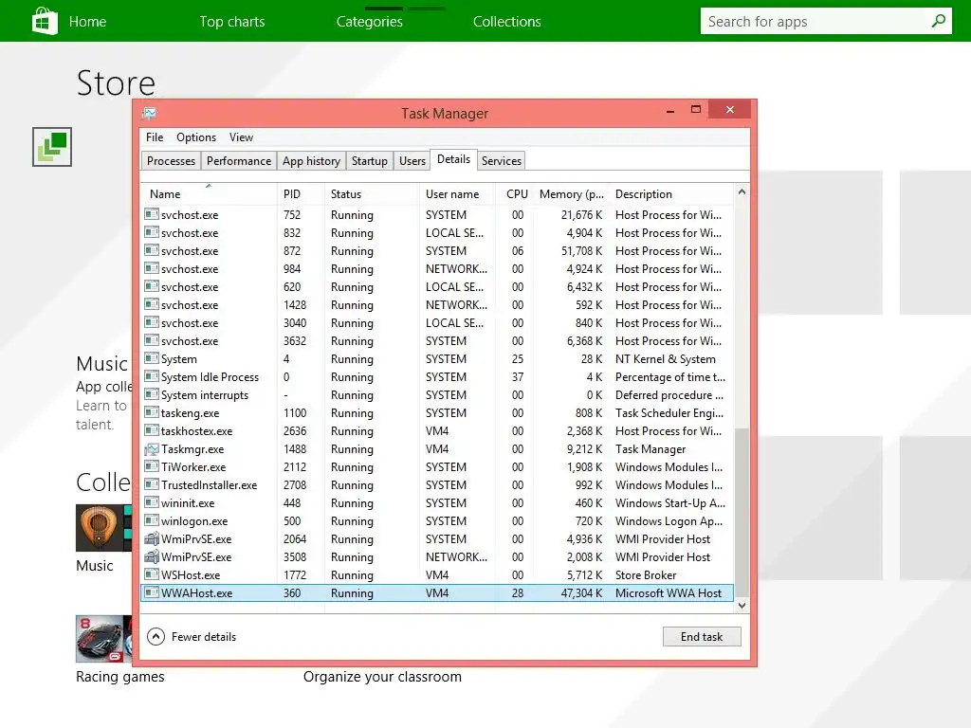Click the taskeng.exe process icon
971x728 pixels.
pyautogui.click(x=151, y=412)
